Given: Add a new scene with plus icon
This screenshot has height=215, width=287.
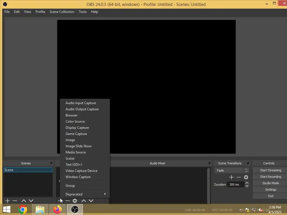Looking at the screenshot, I should click(x=8, y=201).
